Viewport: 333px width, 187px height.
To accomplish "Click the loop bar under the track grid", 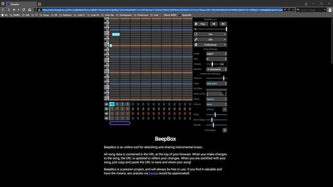I will coord(120,123).
